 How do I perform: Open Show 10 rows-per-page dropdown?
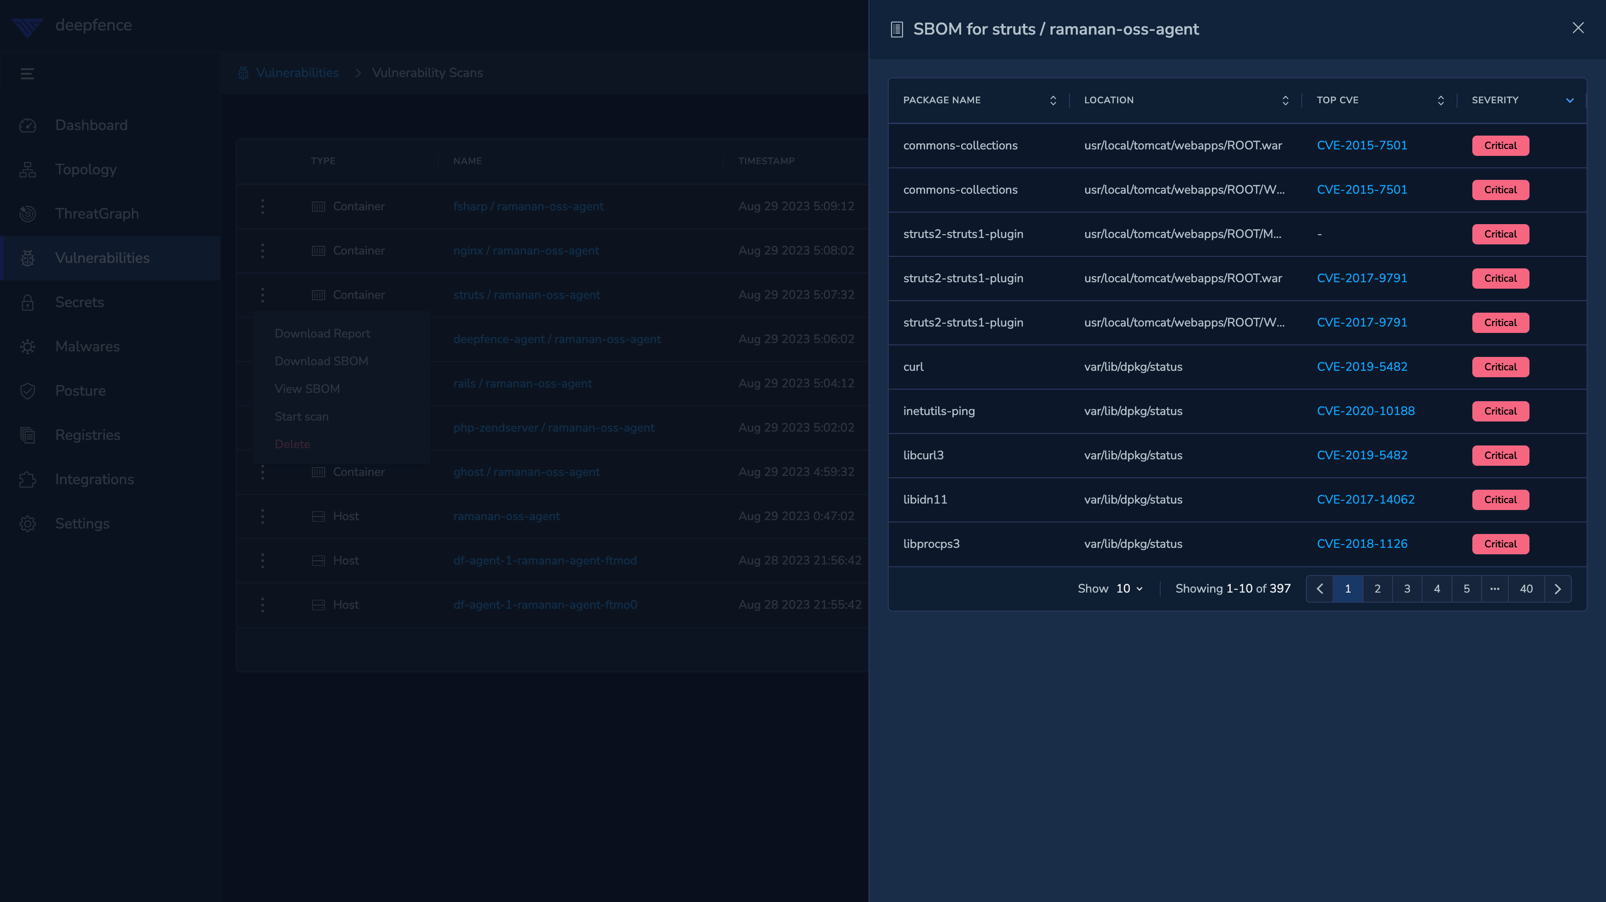coord(1130,588)
